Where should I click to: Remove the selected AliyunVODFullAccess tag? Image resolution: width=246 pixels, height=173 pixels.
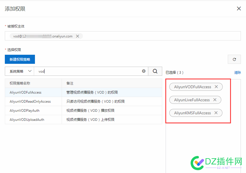click(x=216, y=87)
